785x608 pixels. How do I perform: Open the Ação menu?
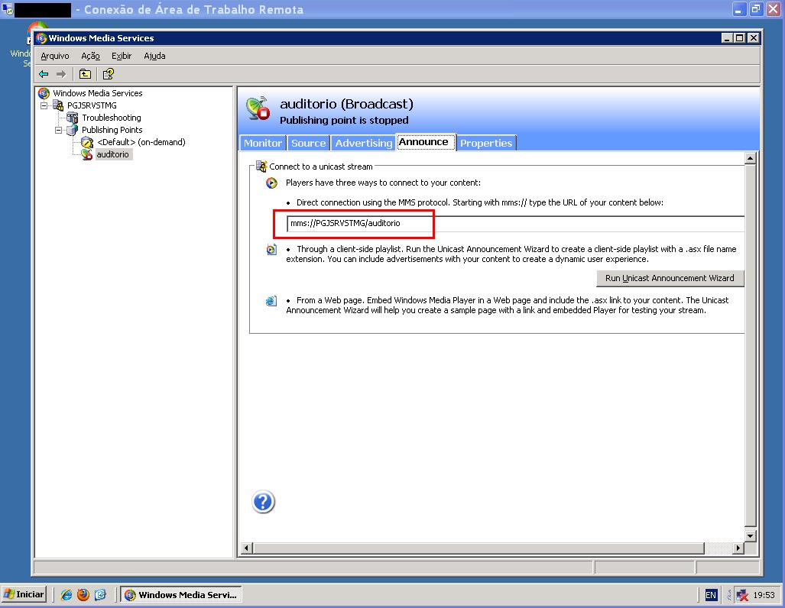point(91,56)
